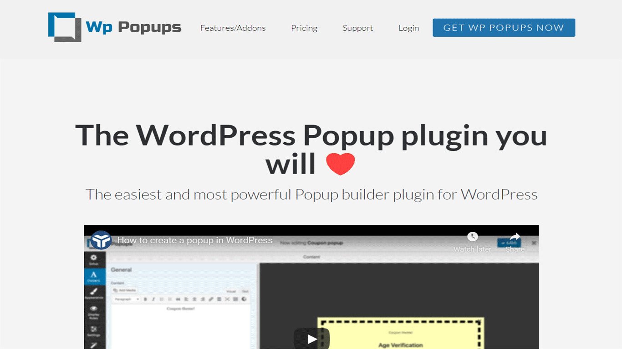
Task: Switch the editor to Text mode
Action: (245, 291)
